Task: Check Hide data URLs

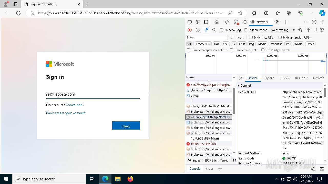Action: pos(251,37)
